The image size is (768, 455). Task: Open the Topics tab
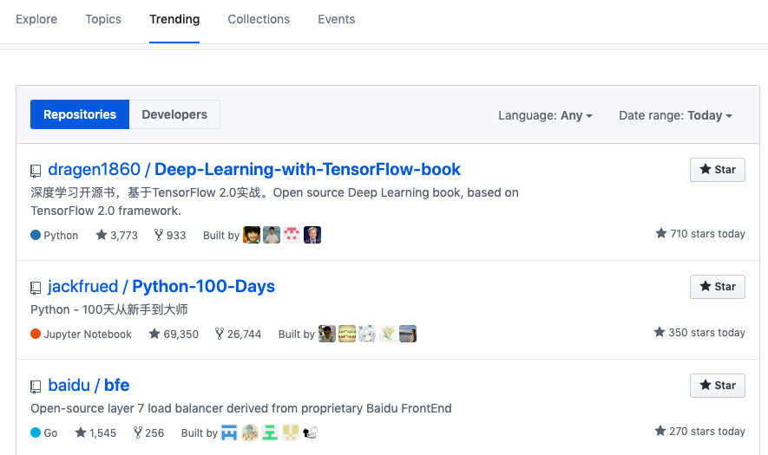[103, 19]
